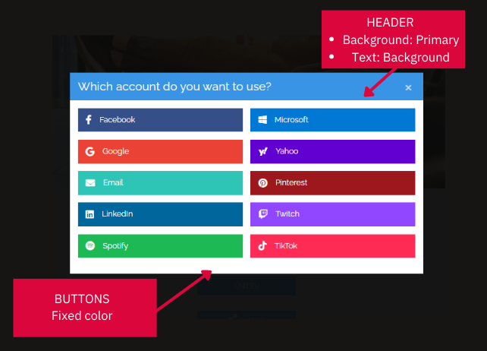Click the Yahoo logo icon
The height and width of the screenshot is (351, 487).
pyautogui.click(x=262, y=151)
